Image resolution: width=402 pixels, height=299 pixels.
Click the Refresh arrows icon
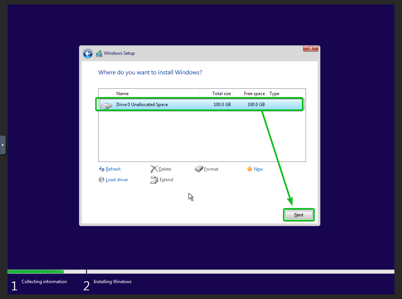click(102, 169)
